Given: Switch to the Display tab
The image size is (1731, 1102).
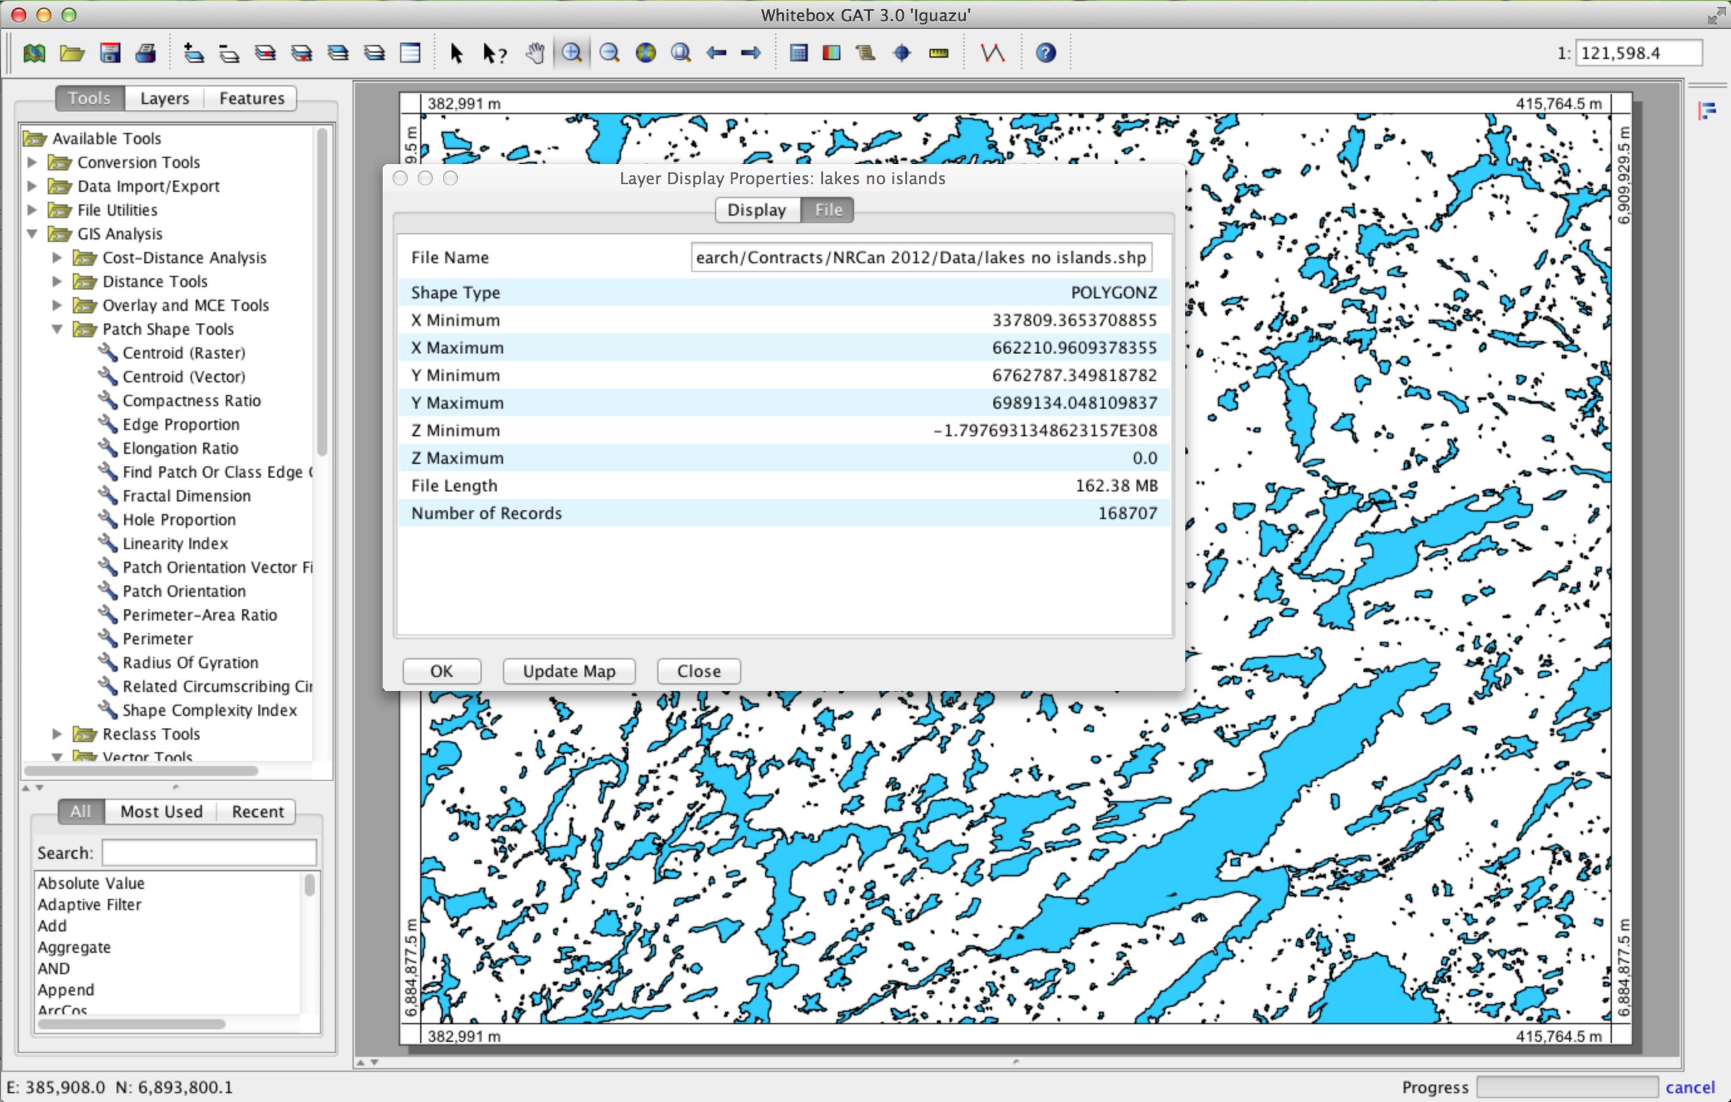Looking at the screenshot, I should click(756, 210).
